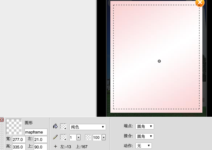The image size is (212, 150).
Task: Click the paint bucket fill icon
Action: [x=55, y=126]
